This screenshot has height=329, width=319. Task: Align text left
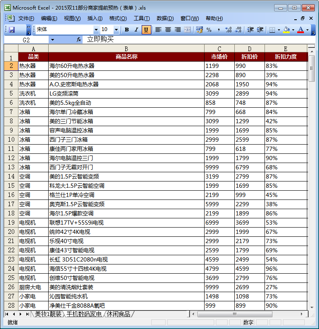[x=158, y=30]
